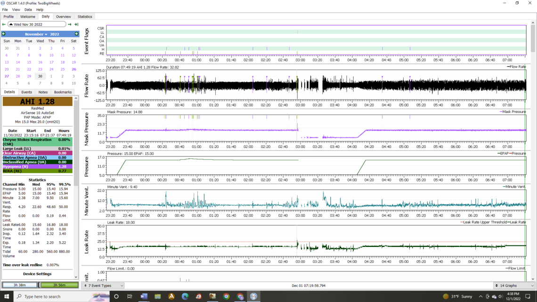
Task: Open the Windows Start menu
Action: 7,296
